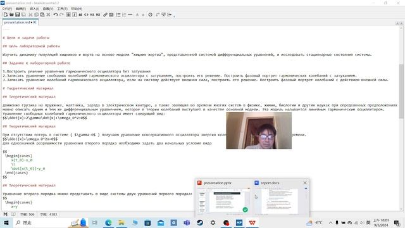The width and height of the screenshot is (405, 228).
Task: Cut selection with the scissors icon
Action: (x=30, y=15)
